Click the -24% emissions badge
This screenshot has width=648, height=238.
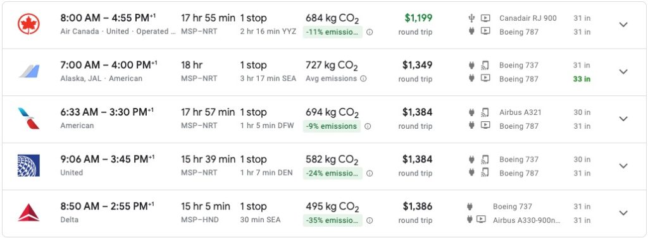coord(333,173)
